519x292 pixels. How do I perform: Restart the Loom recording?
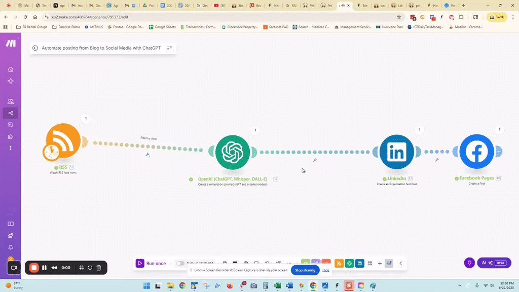click(x=90, y=268)
